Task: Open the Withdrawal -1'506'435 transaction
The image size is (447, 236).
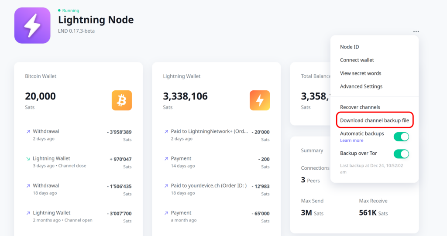Action: [x=79, y=189]
